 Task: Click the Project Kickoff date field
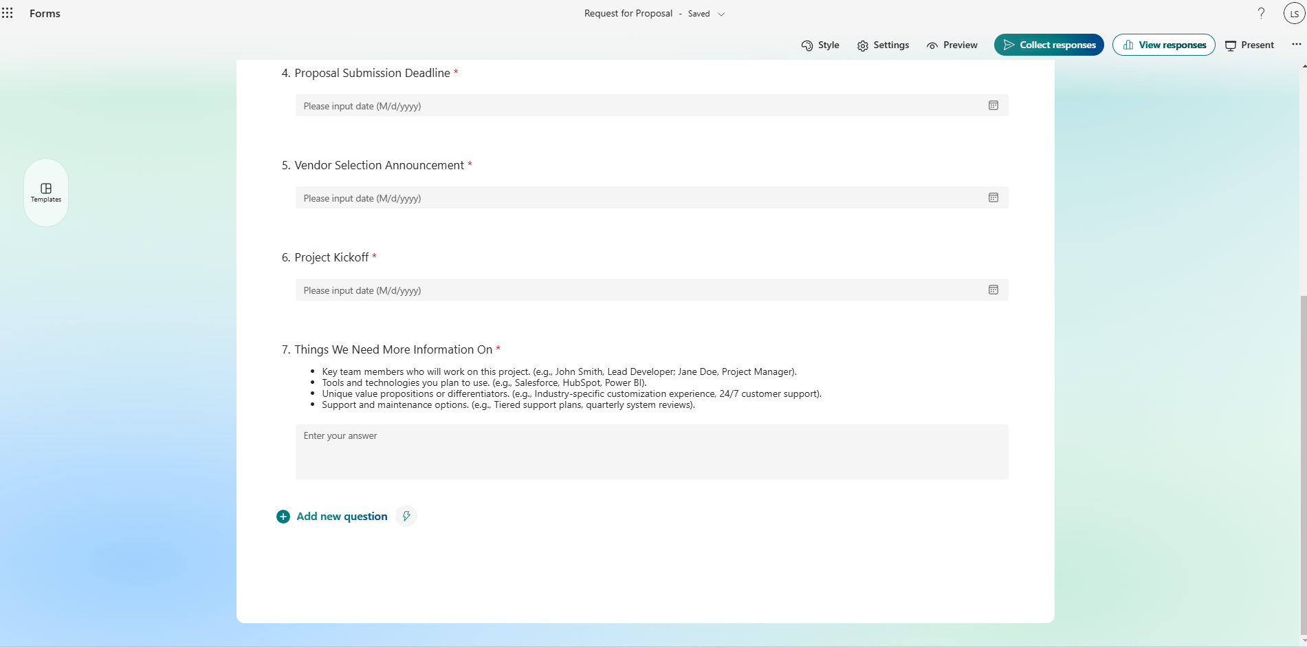click(x=652, y=290)
